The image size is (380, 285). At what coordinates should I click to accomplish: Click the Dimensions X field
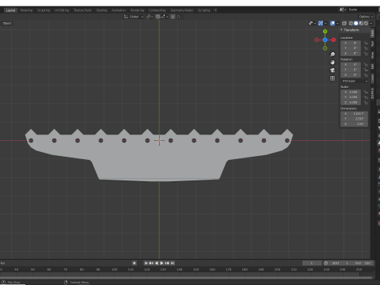[x=354, y=114]
